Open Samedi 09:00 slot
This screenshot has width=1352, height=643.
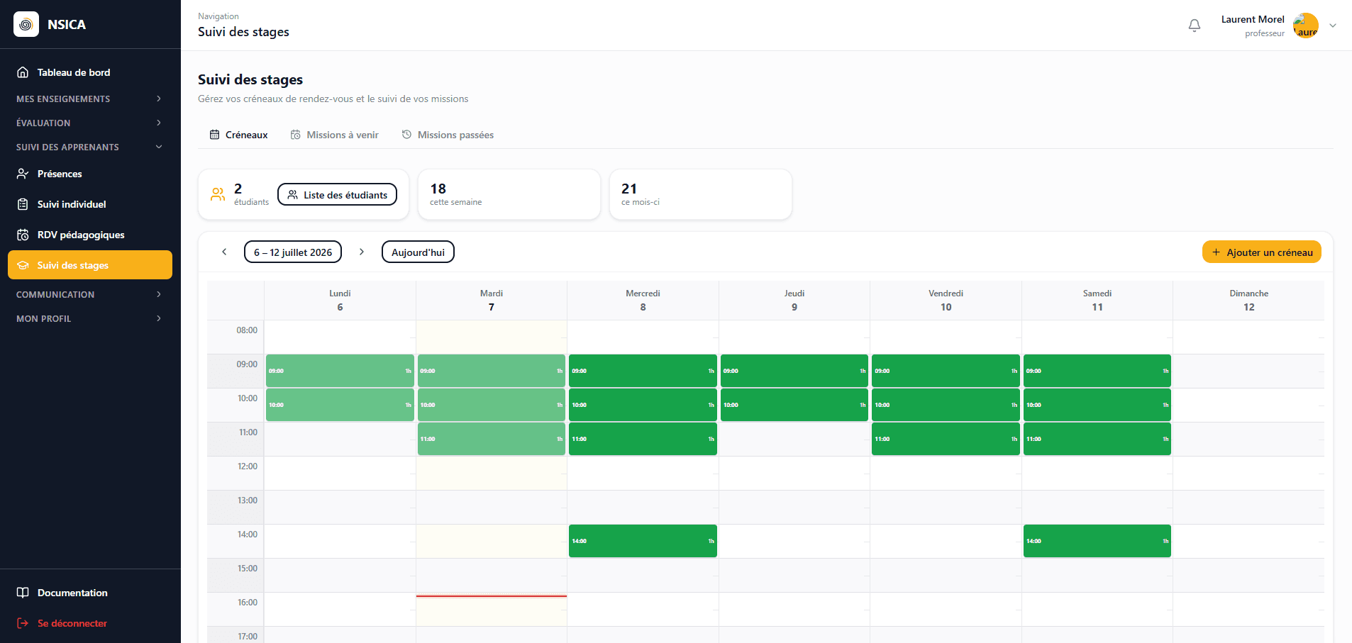1097,371
